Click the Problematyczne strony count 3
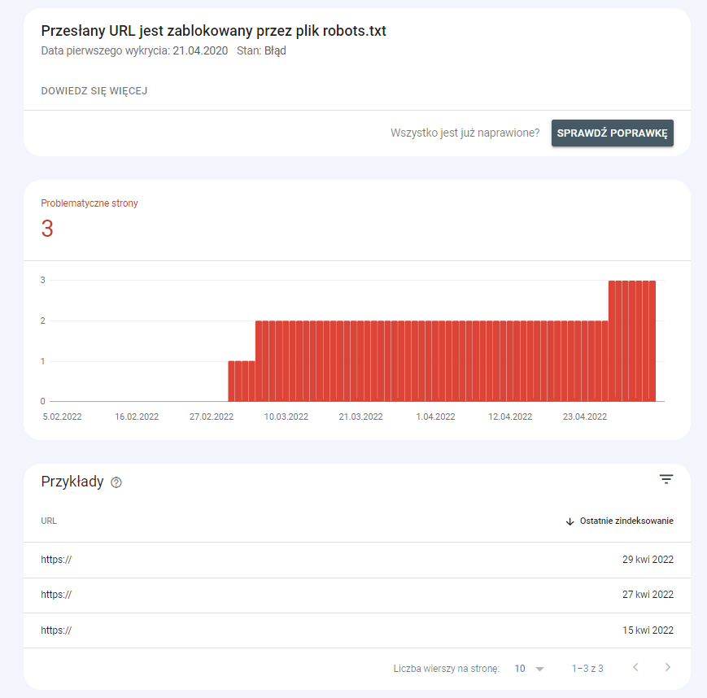This screenshot has width=707, height=698. point(47,229)
